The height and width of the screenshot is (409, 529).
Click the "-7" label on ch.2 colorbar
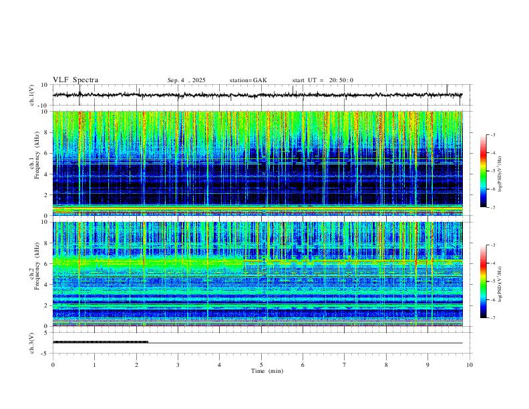493,318
